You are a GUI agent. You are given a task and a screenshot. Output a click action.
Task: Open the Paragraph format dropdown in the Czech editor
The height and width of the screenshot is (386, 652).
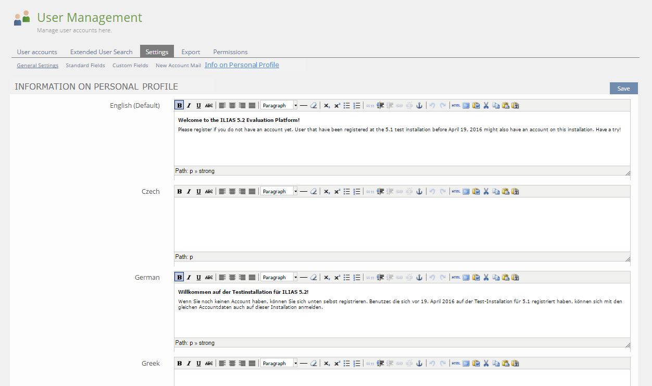279,191
